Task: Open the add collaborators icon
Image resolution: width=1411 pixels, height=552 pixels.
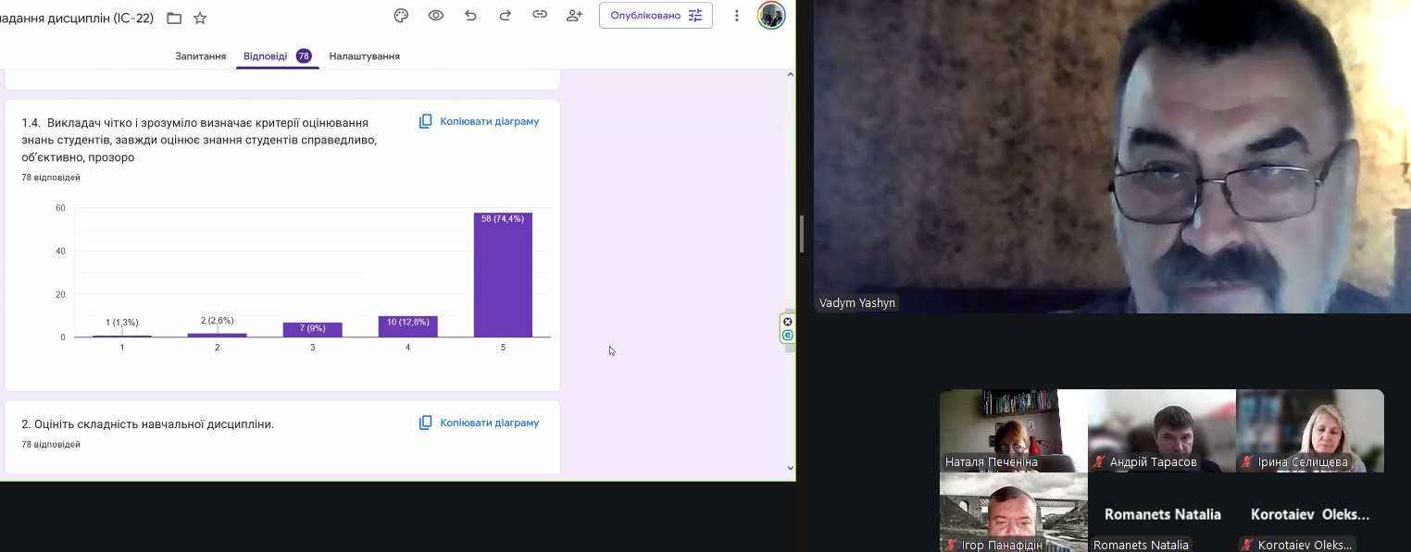Action: [575, 16]
